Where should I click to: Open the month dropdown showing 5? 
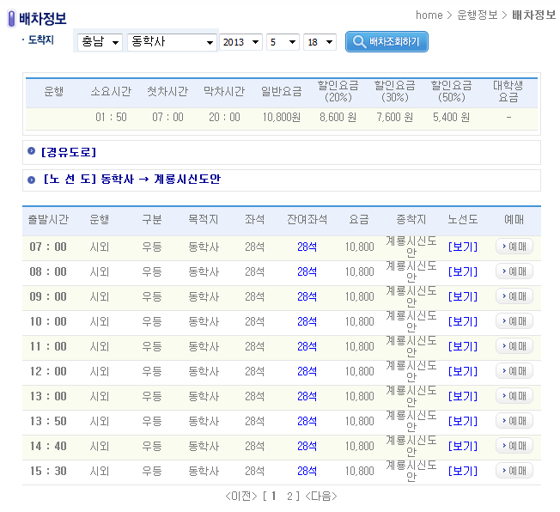283,42
